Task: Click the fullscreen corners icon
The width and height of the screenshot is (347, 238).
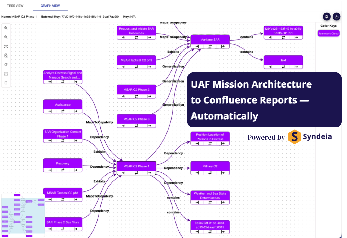Action: tap(6, 83)
